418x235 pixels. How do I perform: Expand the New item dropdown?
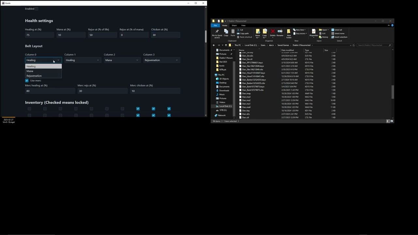point(299,30)
